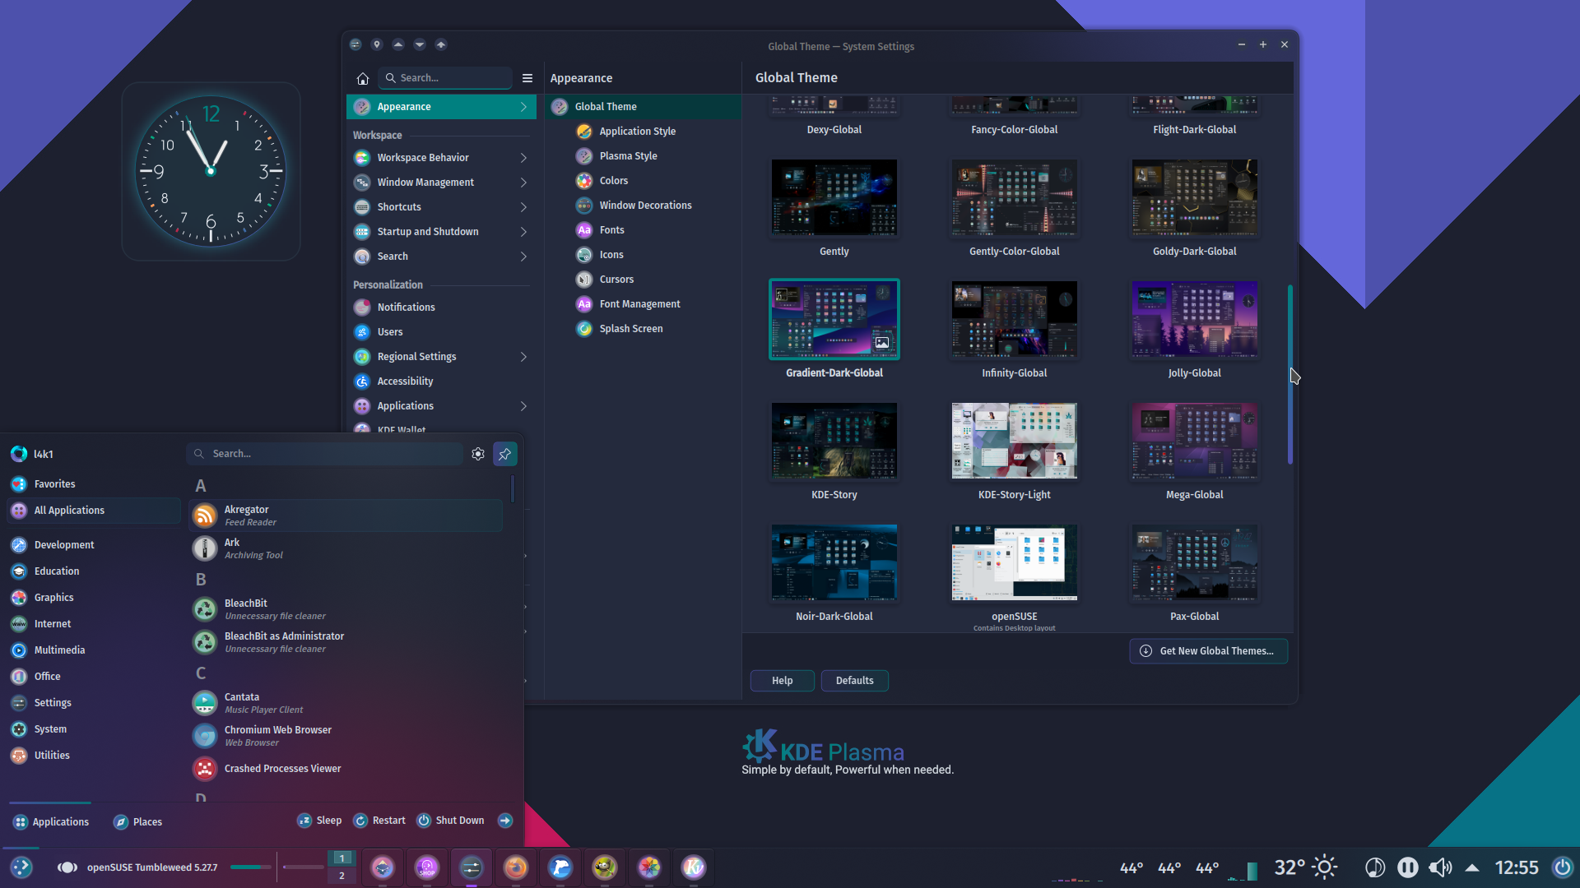
Task: Launch GIMP from the taskbar
Action: tap(605, 867)
